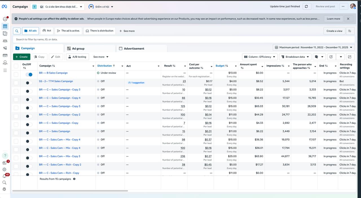The height and width of the screenshot is (198, 361).
Task: Switch to the Ad group tab
Action: pos(76,49)
